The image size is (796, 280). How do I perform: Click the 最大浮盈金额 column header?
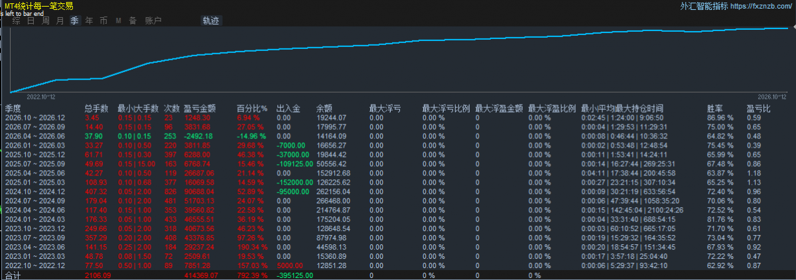pos(499,108)
